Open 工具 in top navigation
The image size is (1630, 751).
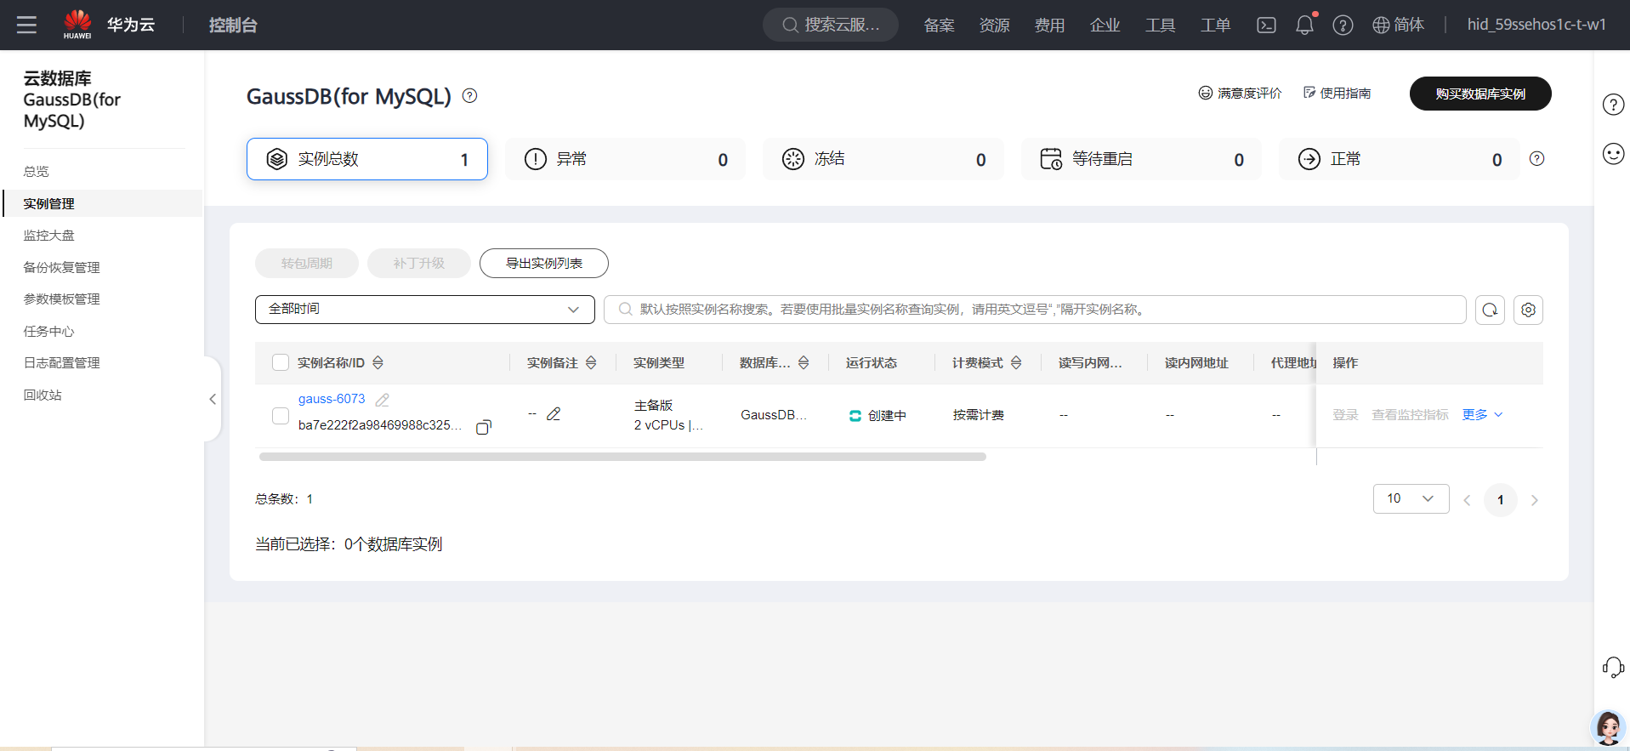coord(1161,26)
